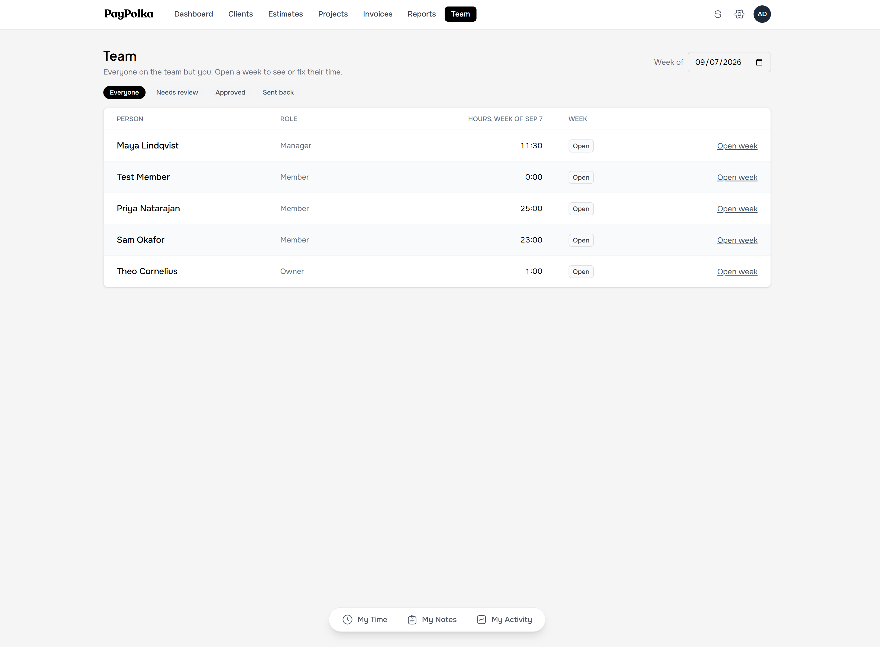Open My Notes from the bottom bar

432,619
